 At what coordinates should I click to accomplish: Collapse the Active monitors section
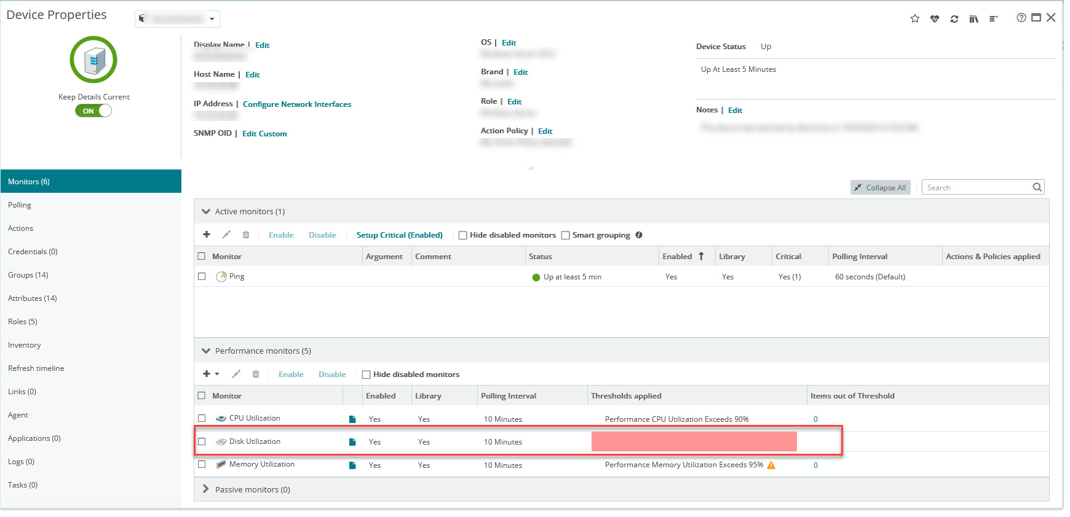pos(206,211)
